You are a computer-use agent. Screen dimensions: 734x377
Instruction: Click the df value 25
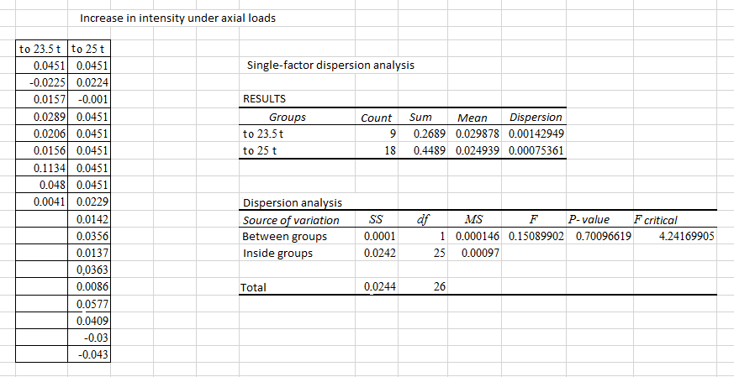(x=439, y=253)
